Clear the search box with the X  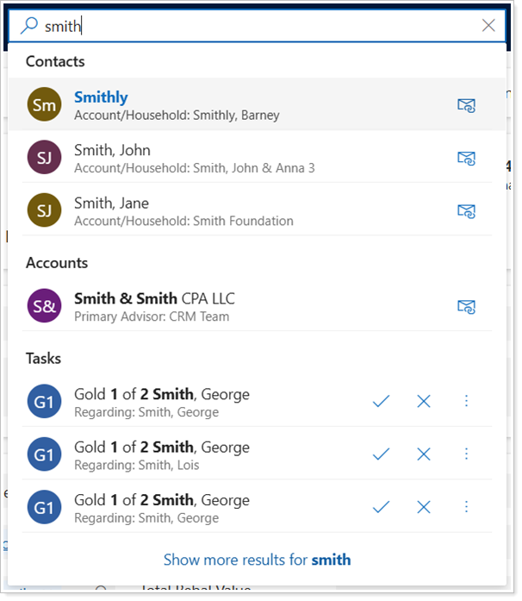pos(488,26)
